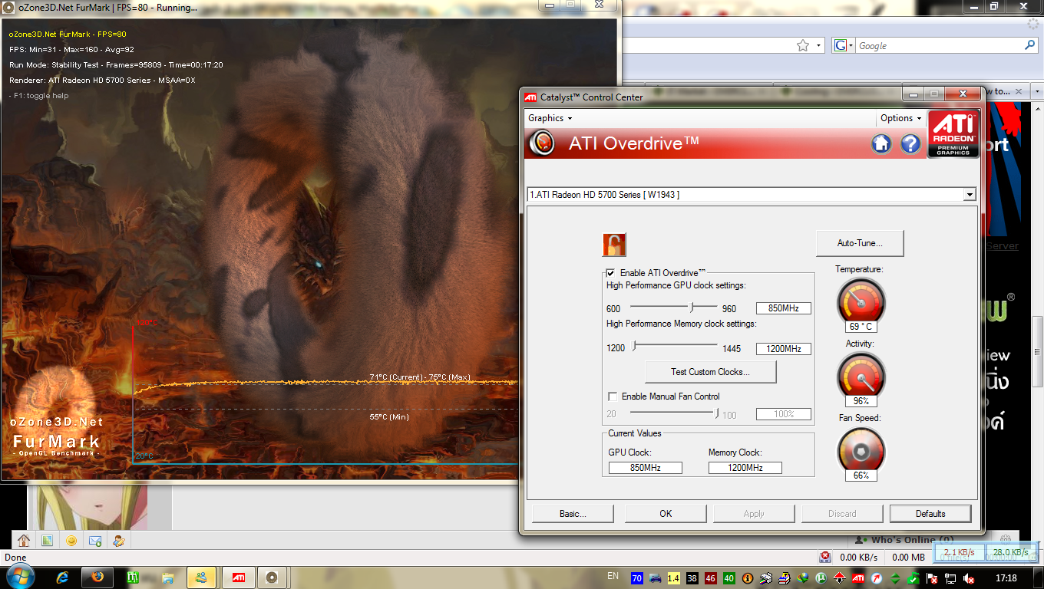
Task: Open Catalyst help question mark icon
Action: (x=910, y=143)
